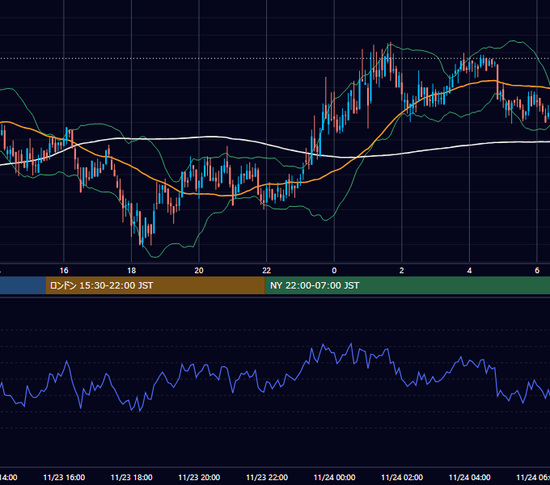
Task: Click the ロンドン 15:30-22:00 JST session bar
Action: pyautogui.click(x=155, y=285)
